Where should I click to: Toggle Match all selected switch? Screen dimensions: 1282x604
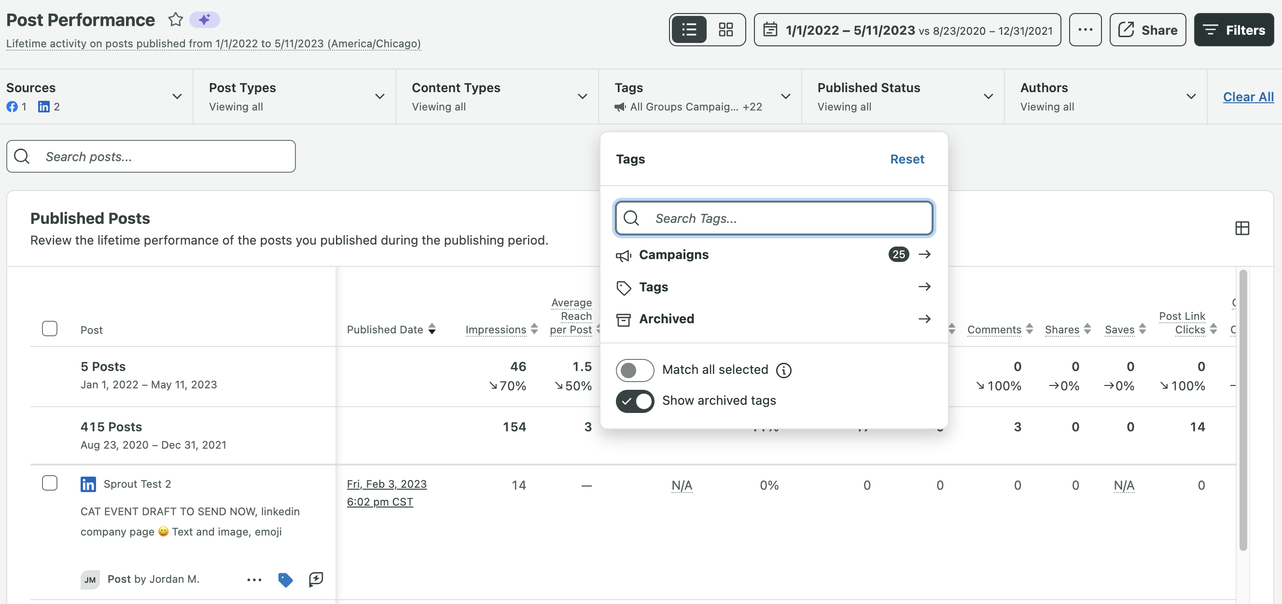click(x=635, y=370)
